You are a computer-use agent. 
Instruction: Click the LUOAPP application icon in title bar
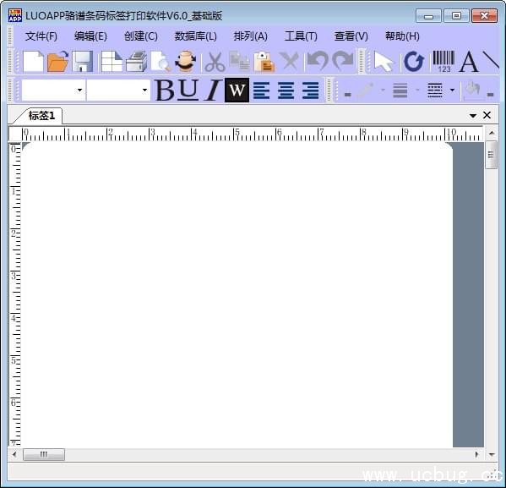[x=15, y=15]
